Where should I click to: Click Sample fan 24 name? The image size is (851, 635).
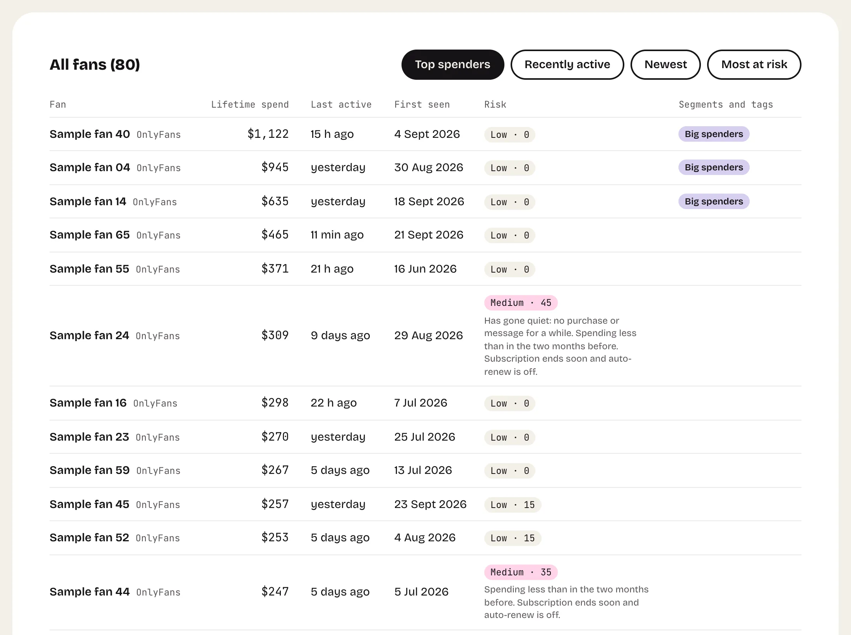[89, 335]
